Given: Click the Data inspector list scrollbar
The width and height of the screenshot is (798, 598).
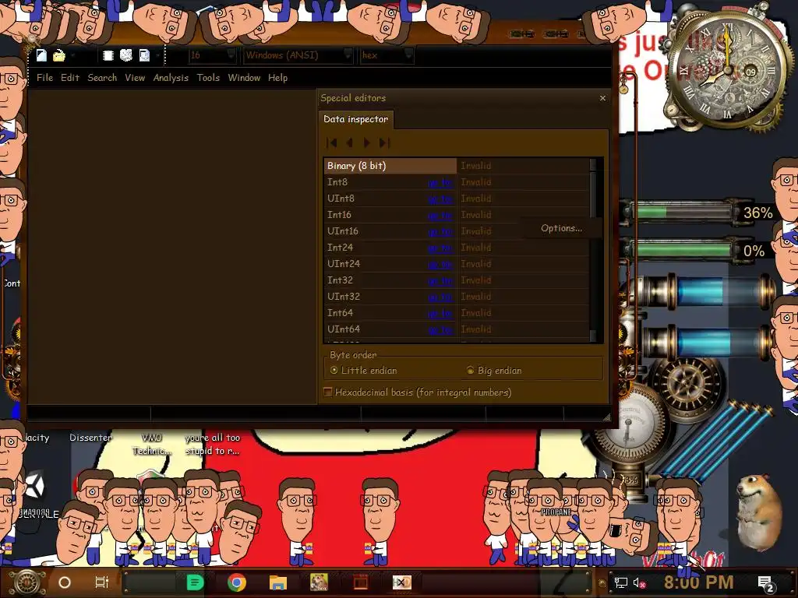Looking at the screenshot, I should pos(592,250).
